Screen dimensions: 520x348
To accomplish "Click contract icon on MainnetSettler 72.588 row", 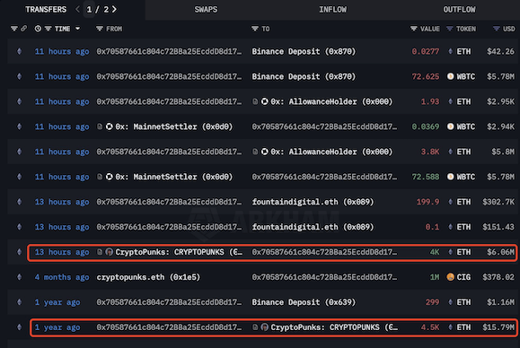I will pos(100,177).
